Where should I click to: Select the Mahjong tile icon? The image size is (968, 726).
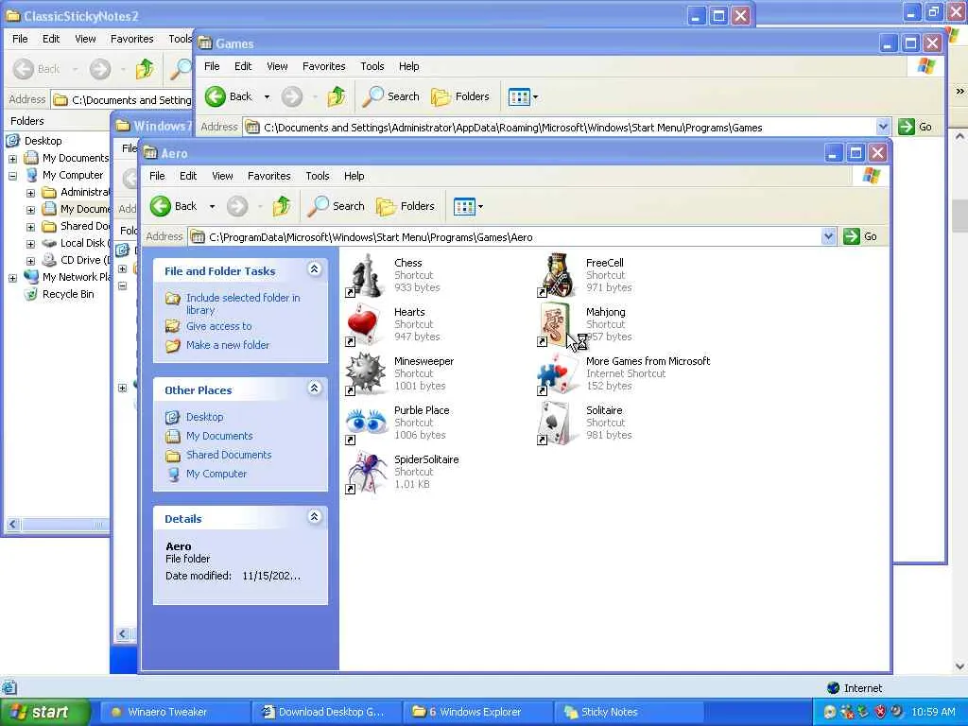click(556, 325)
